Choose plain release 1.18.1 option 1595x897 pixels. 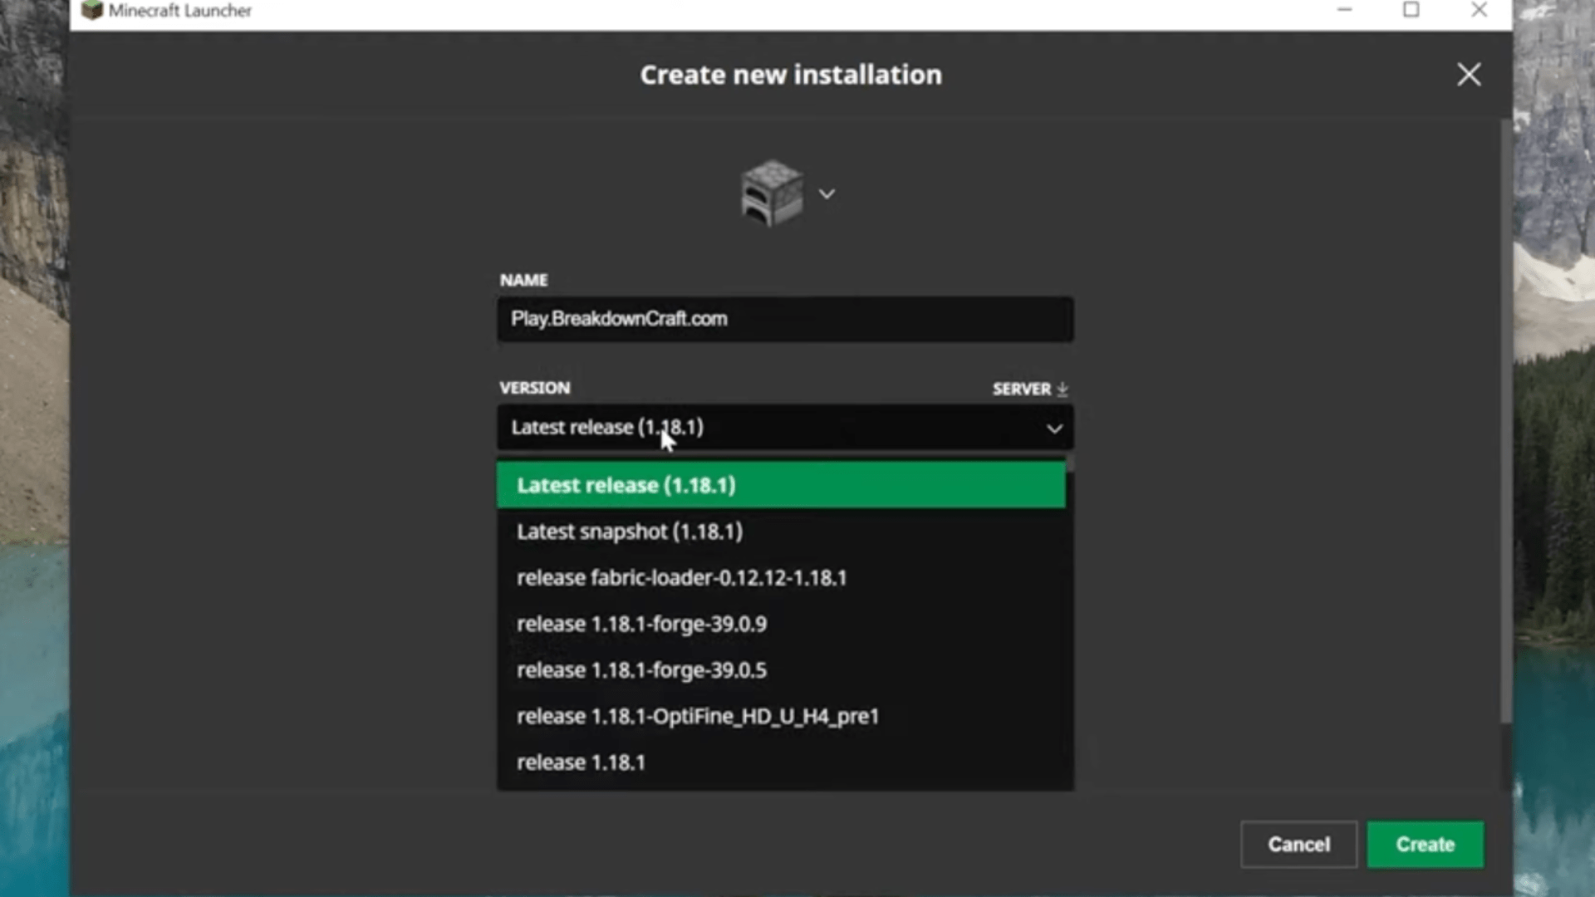pos(781,762)
